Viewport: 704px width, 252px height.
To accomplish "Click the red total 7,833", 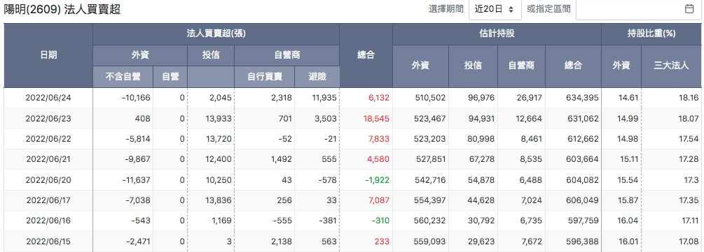I will click(x=380, y=139).
